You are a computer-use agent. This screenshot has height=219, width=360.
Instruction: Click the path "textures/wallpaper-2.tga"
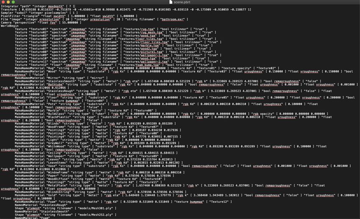pos(146,62)
